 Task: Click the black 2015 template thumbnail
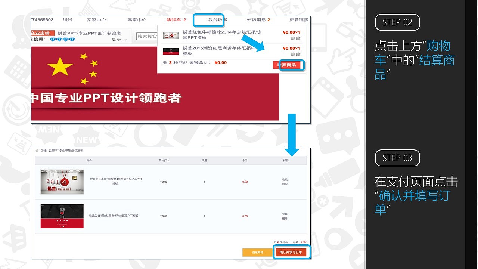62,216
